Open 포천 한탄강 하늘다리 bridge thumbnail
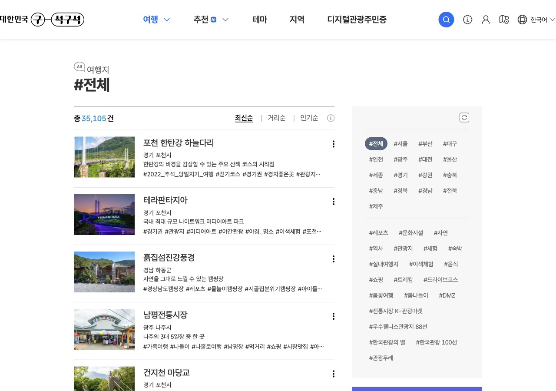 point(104,157)
